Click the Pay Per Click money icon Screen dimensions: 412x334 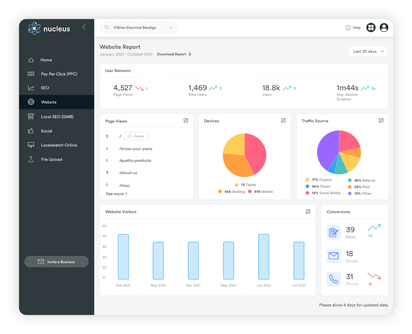[x=31, y=74]
